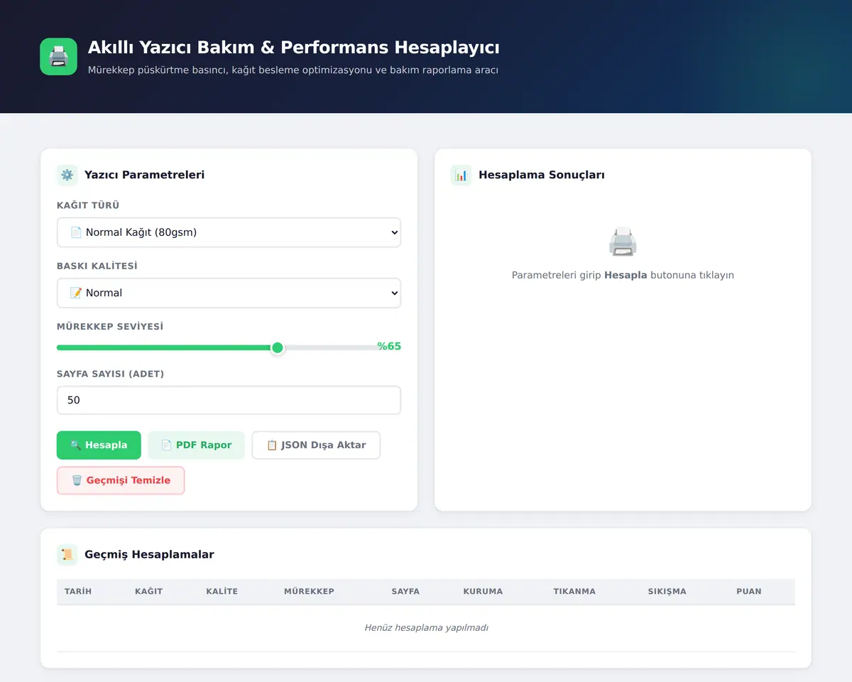The height and width of the screenshot is (682, 852).
Task: Click the JSON Dışa Aktar button
Action: point(316,445)
